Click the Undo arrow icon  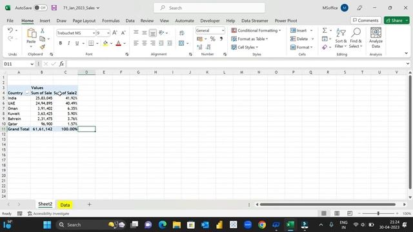(10, 30)
